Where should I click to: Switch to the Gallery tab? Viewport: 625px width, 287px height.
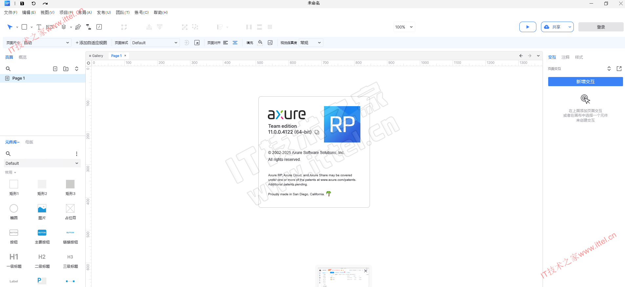(x=96, y=56)
